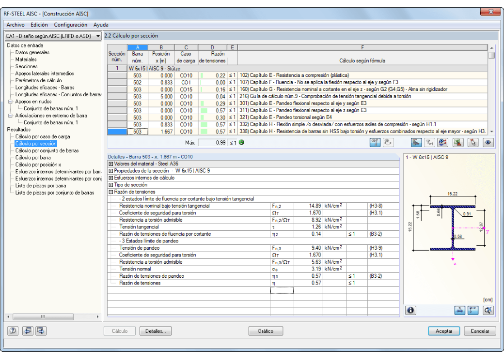Open Cálculo por conjunto de barras
Viewport: 504px width, 359px height.
point(47,151)
